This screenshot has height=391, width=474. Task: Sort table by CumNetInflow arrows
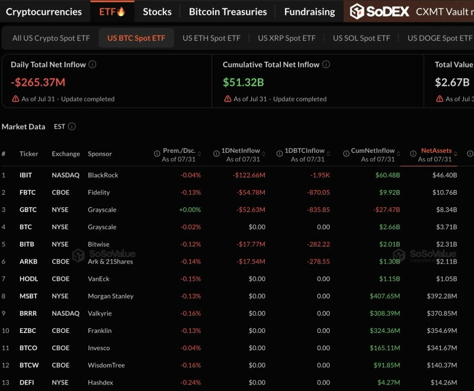coord(398,154)
